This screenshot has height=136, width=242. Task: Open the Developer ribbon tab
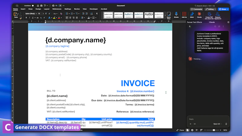click(x=93, y=9)
